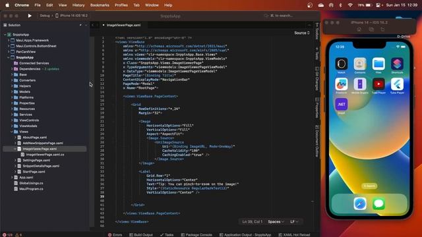
Task: Open the Contacts app on the simulator
Action: (360, 64)
